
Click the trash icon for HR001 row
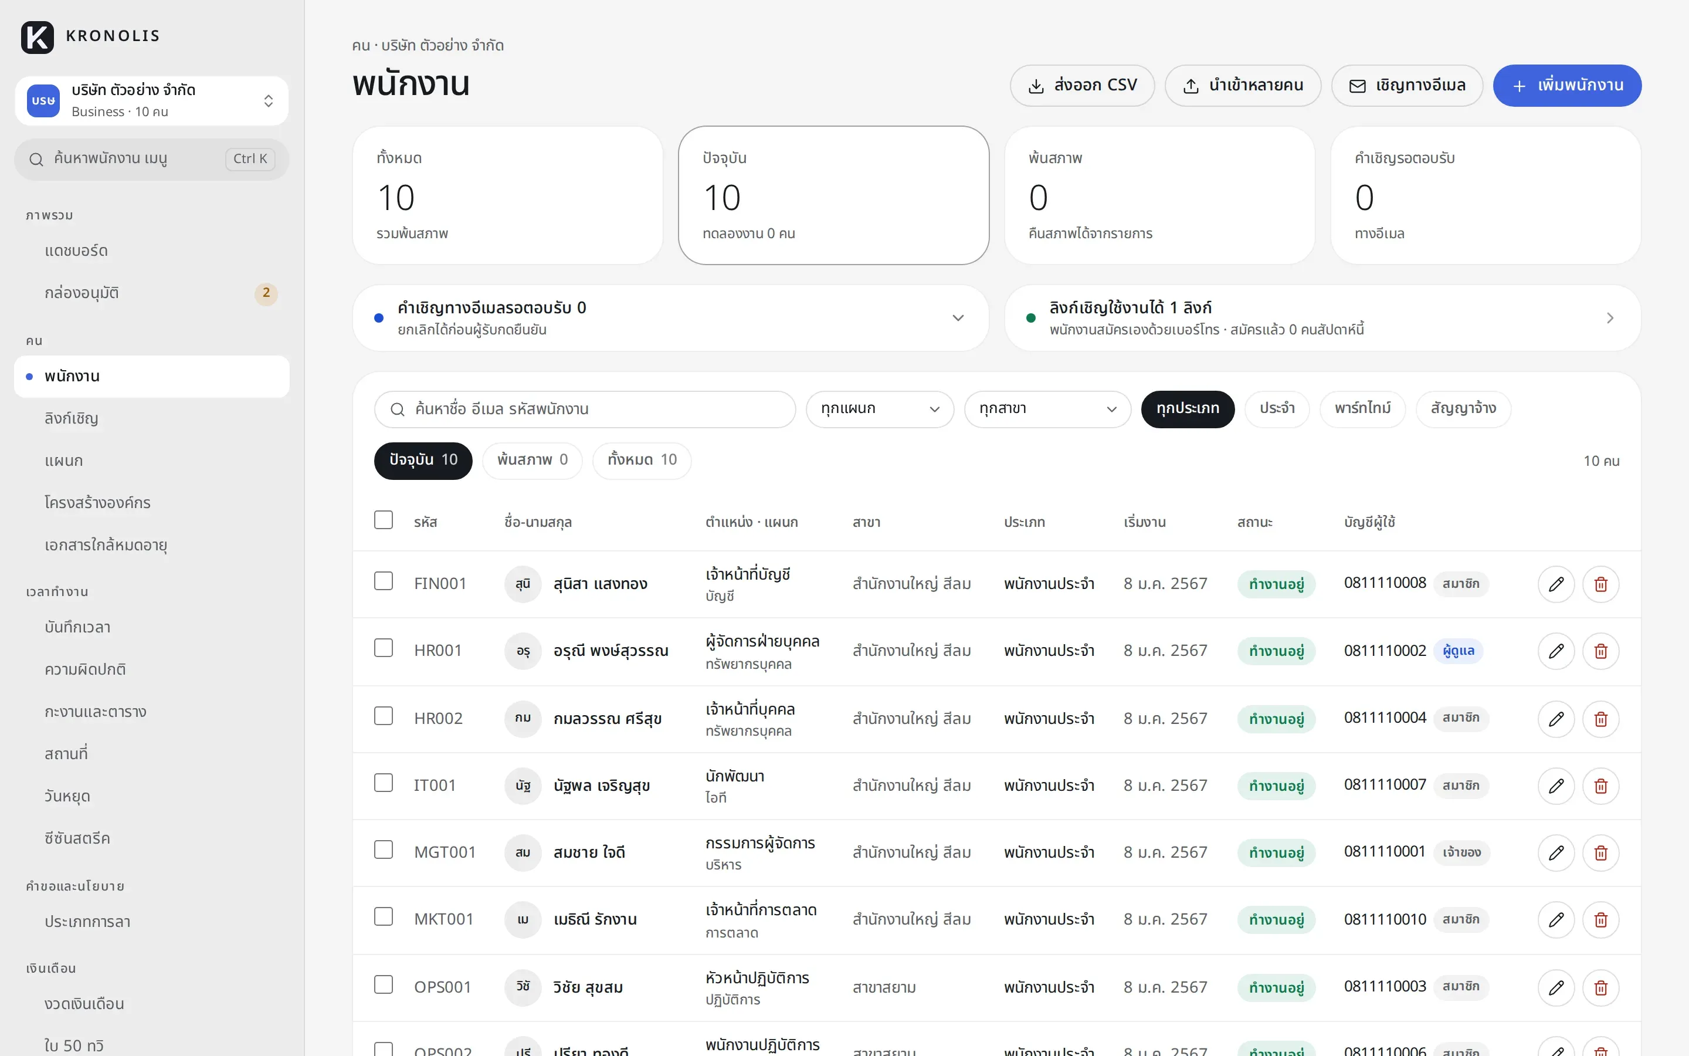click(x=1600, y=651)
